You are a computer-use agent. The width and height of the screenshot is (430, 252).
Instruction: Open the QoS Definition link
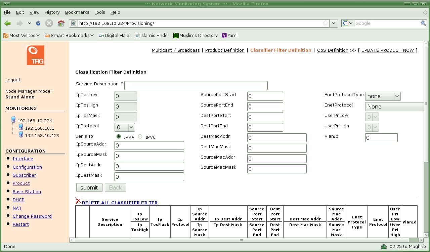coord(332,50)
